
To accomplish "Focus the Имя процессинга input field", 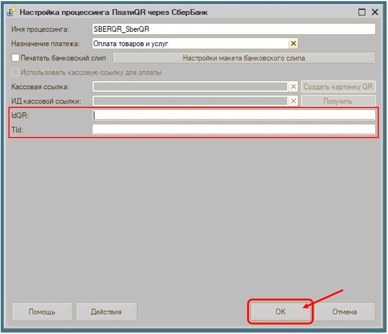I will [234, 29].
